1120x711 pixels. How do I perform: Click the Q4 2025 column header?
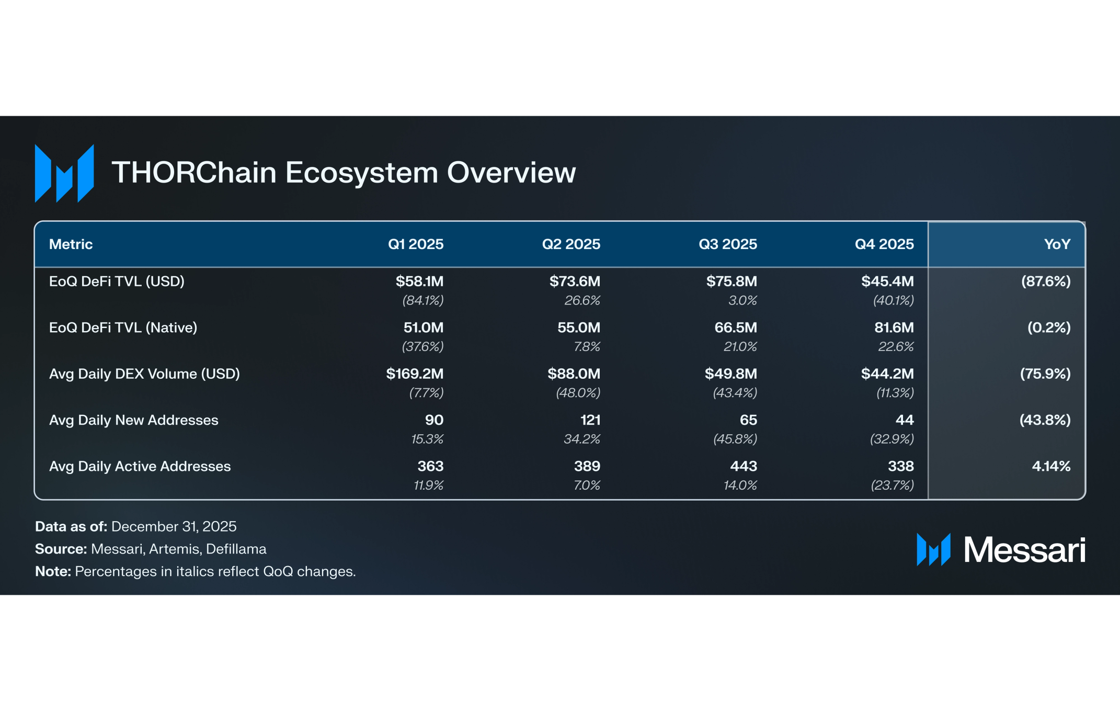pyautogui.click(x=884, y=244)
